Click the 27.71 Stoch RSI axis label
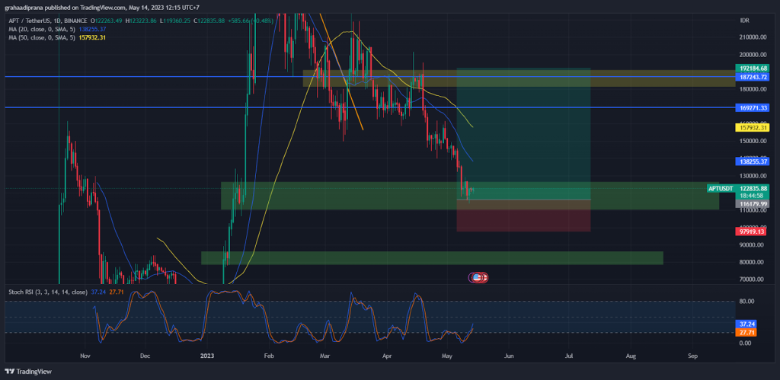The image size is (780, 380). (x=745, y=331)
